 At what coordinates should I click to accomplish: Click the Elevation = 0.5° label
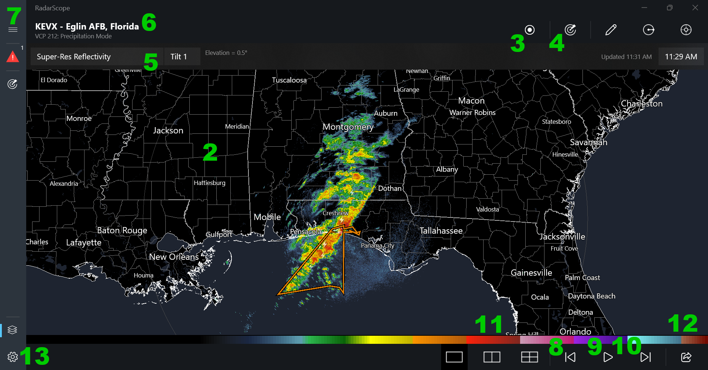(x=226, y=53)
